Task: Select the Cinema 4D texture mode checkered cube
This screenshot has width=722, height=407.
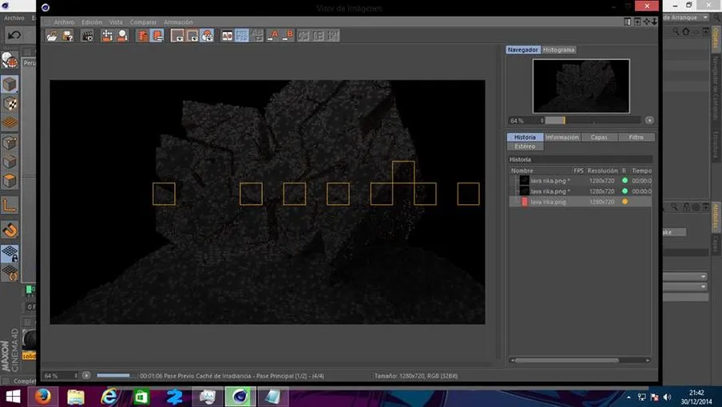Action: 10,104
